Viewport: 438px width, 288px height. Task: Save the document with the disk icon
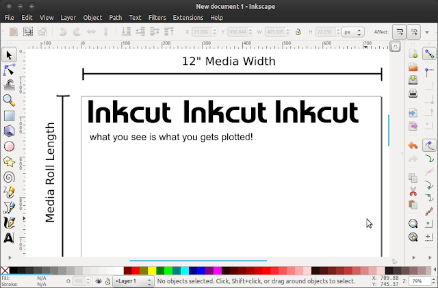(413, 80)
